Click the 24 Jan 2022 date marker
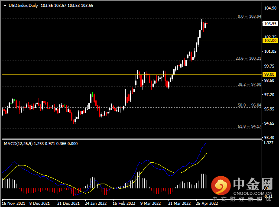The width and height of the screenshot is (279, 207). click(x=96, y=203)
